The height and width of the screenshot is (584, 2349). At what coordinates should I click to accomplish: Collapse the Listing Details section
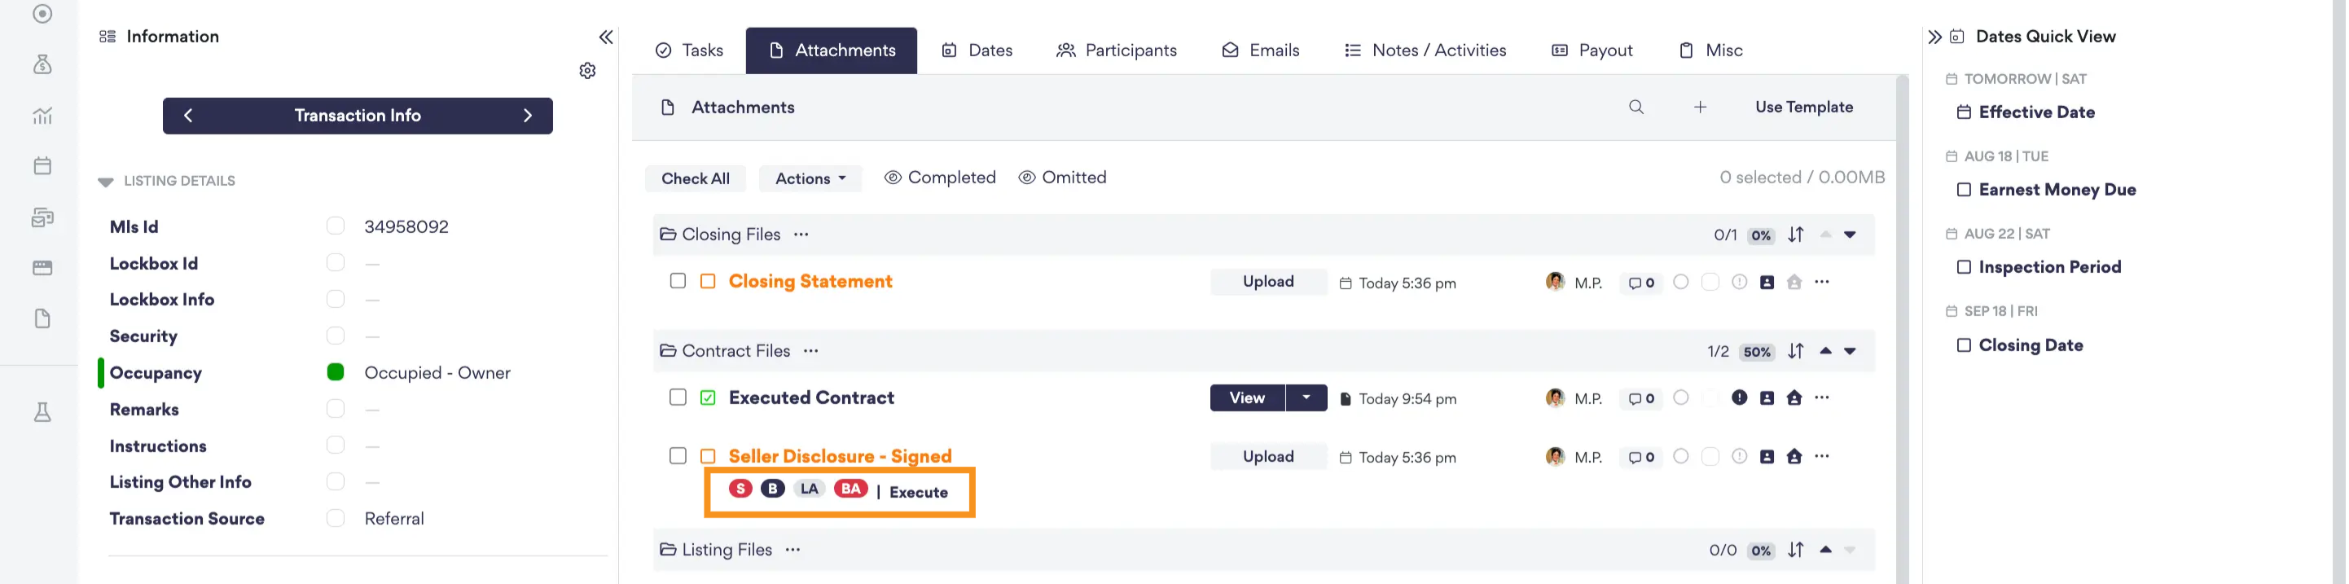point(106,182)
